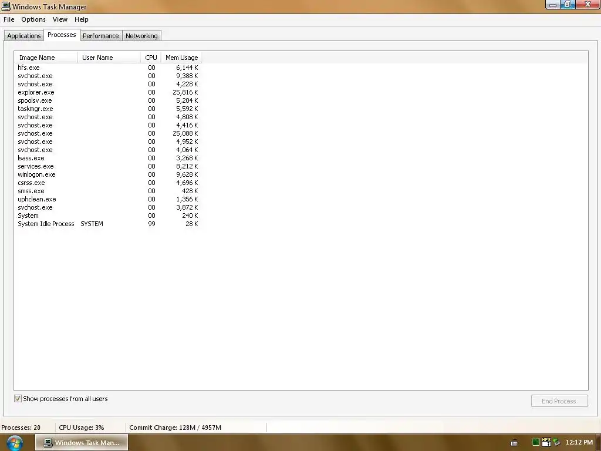Sort by Mem Usage column header

[181, 58]
